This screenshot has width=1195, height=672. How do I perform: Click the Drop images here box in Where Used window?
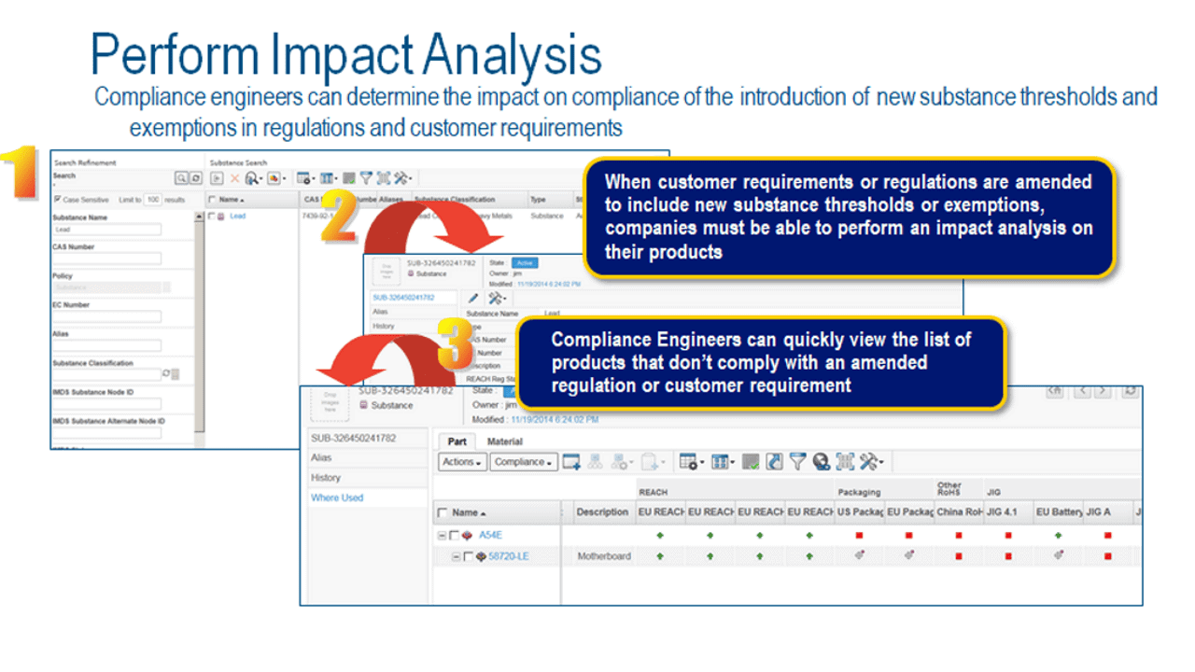330,404
